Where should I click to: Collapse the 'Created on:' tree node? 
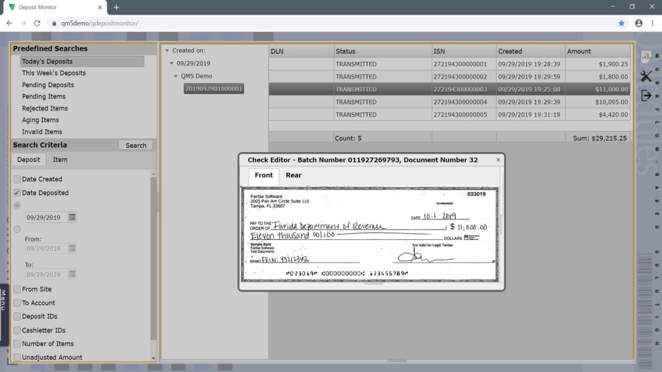167,51
